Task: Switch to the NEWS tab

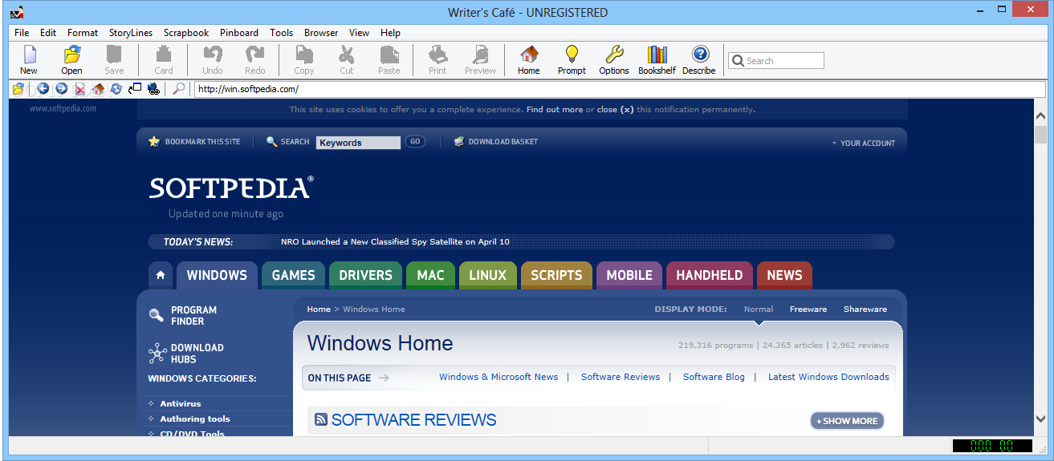Action: (x=784, y=275)
